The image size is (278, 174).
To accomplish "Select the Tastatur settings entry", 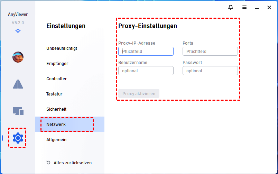I will 54,94.
